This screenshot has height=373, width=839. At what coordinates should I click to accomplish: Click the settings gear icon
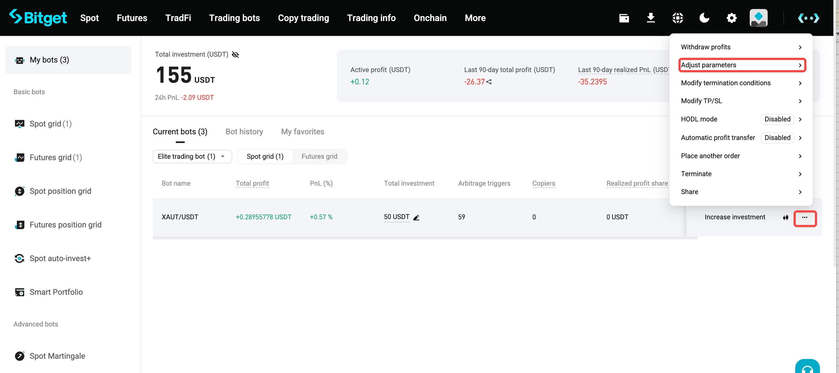pyautogui.click(x=731, y=18)
